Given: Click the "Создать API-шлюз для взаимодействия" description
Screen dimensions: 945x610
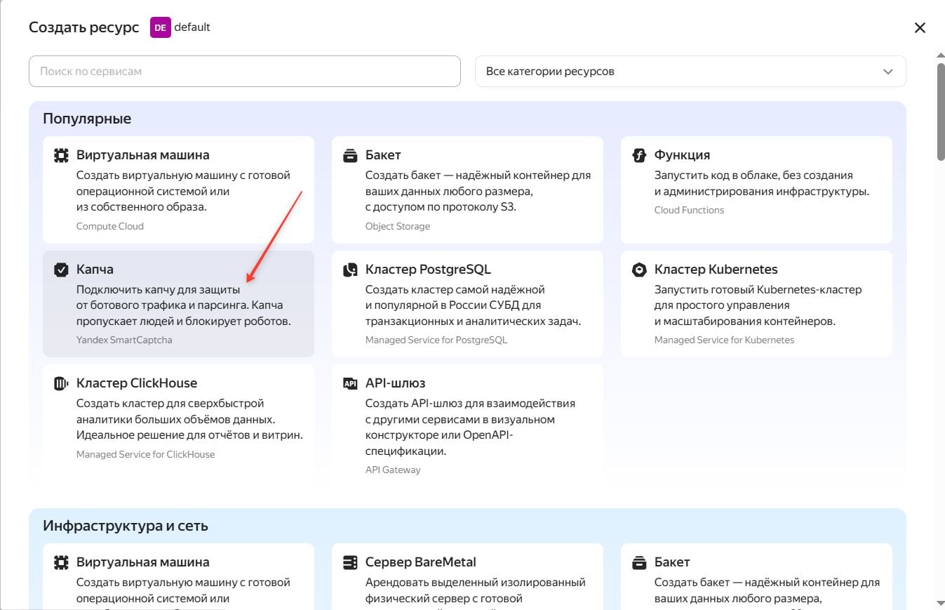Looking at the screenshot, I should click(471, 427).
